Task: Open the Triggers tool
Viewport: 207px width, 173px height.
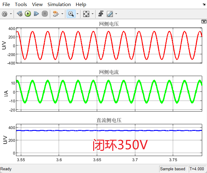Action: (x=101, y=14)
